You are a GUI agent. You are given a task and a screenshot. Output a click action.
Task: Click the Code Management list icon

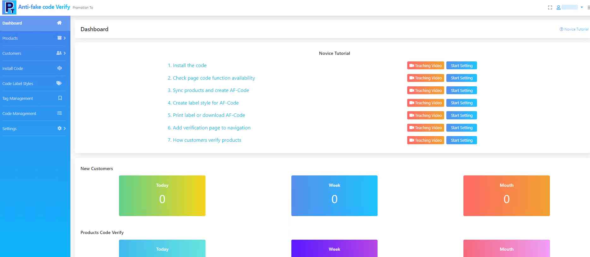tap(59, 113)
